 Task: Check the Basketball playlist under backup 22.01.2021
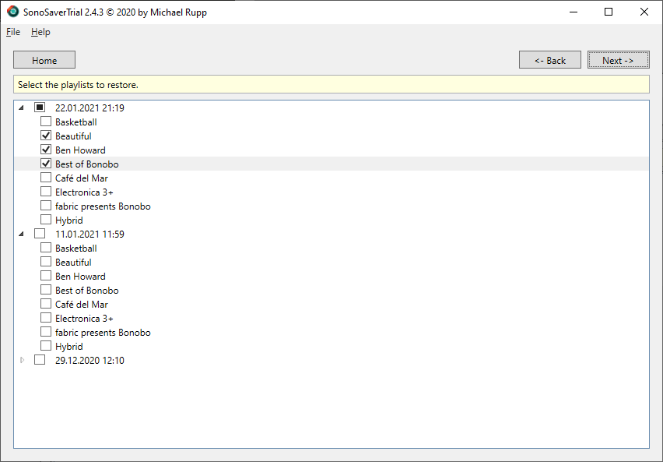[45, 122]
